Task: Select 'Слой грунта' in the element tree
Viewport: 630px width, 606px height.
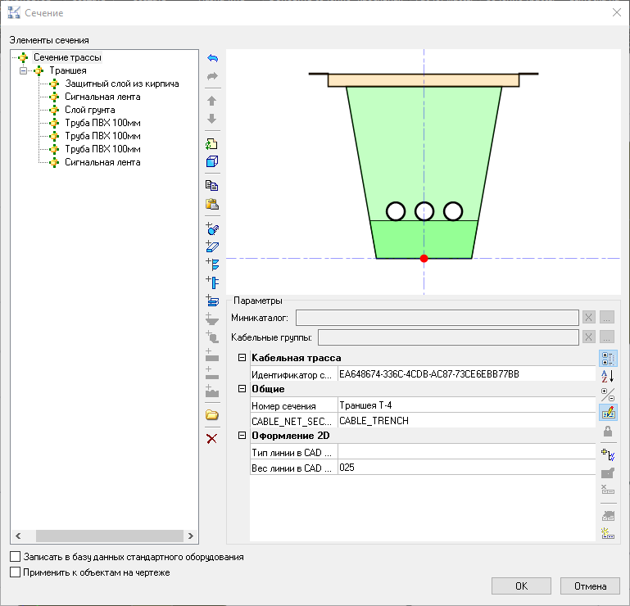Action: pos(89,110)
